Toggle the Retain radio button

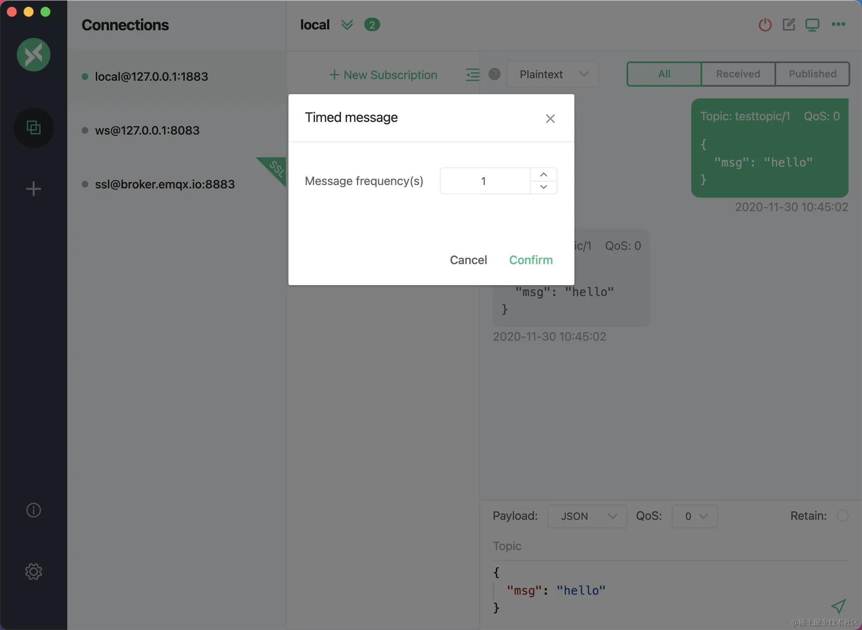pos(842,516)
